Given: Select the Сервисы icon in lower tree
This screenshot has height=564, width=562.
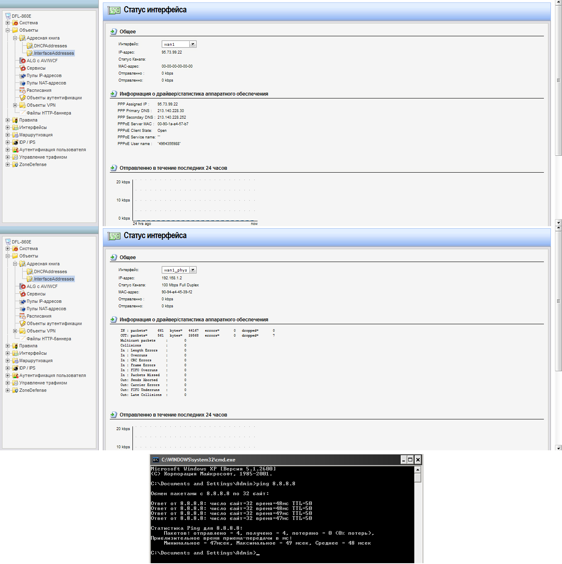Looking at the screenshot, I should point(23,294).
